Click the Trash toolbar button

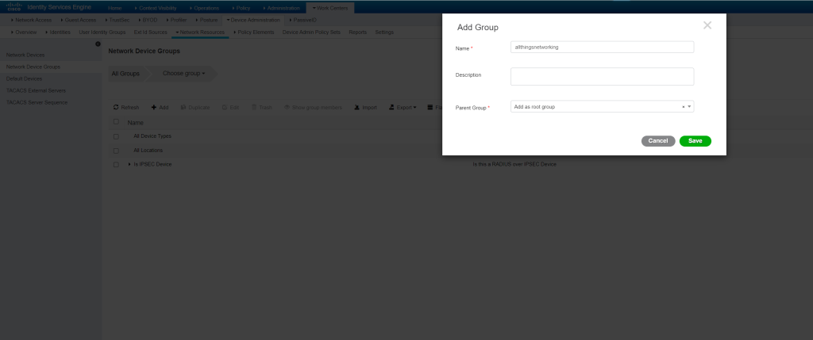(x=262, y=108)
